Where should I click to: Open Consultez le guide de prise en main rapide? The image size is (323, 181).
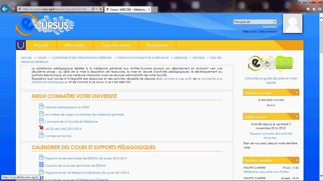[271, 80]
